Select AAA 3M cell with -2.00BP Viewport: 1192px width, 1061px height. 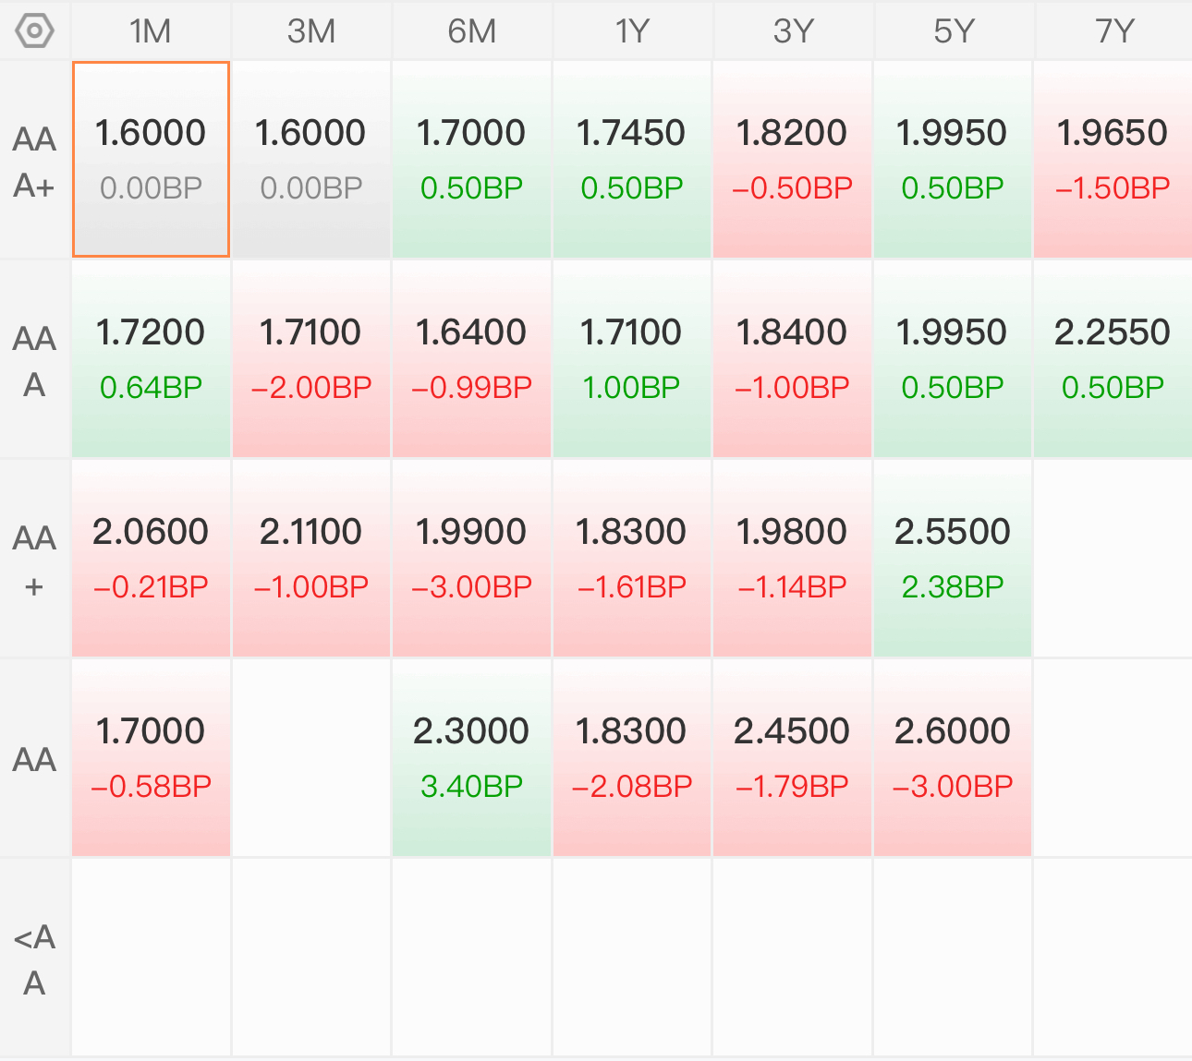click(x=311, y=359)
